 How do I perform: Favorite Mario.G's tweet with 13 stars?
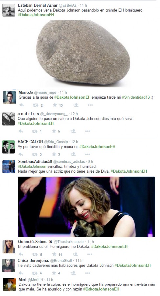(55, 105)
